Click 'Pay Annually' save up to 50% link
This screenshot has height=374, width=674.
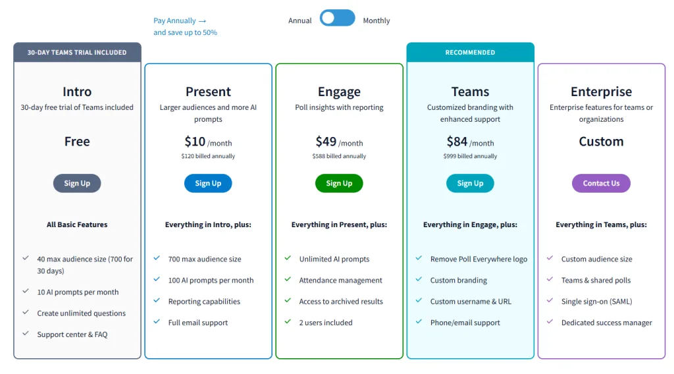185,26
